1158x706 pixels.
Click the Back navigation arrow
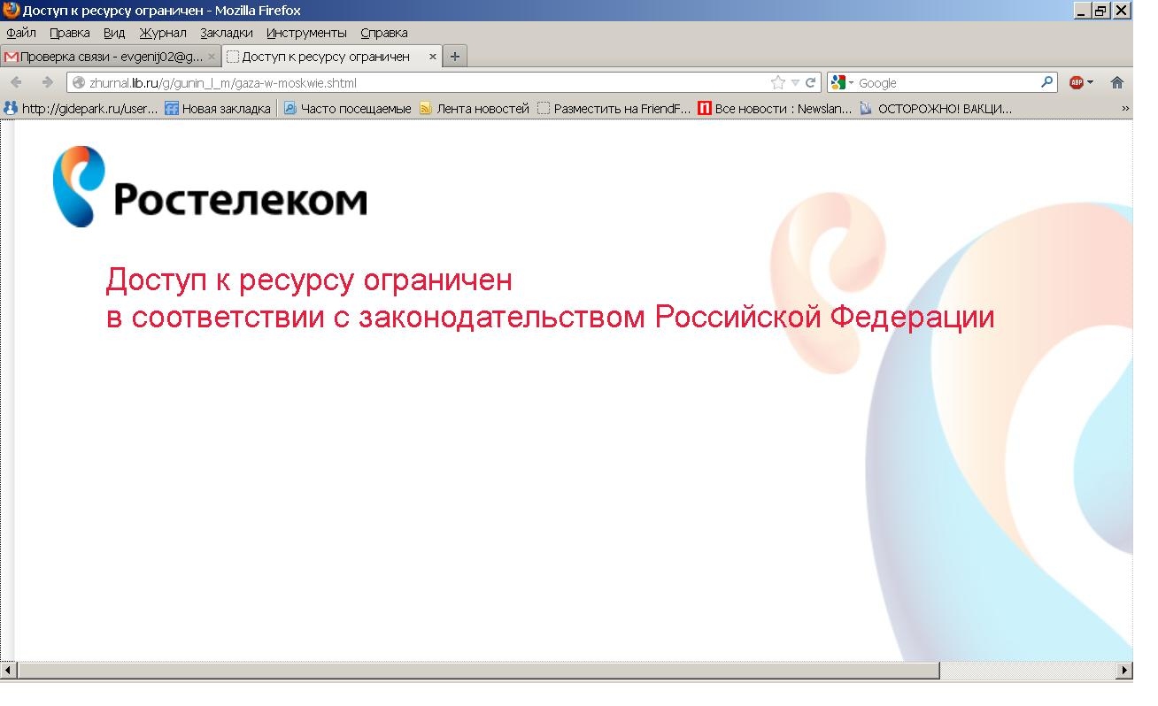click(x=17, y=82)
